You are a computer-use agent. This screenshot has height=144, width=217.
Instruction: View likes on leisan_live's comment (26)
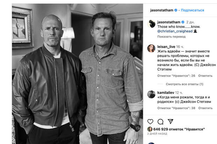click(176, 76)
